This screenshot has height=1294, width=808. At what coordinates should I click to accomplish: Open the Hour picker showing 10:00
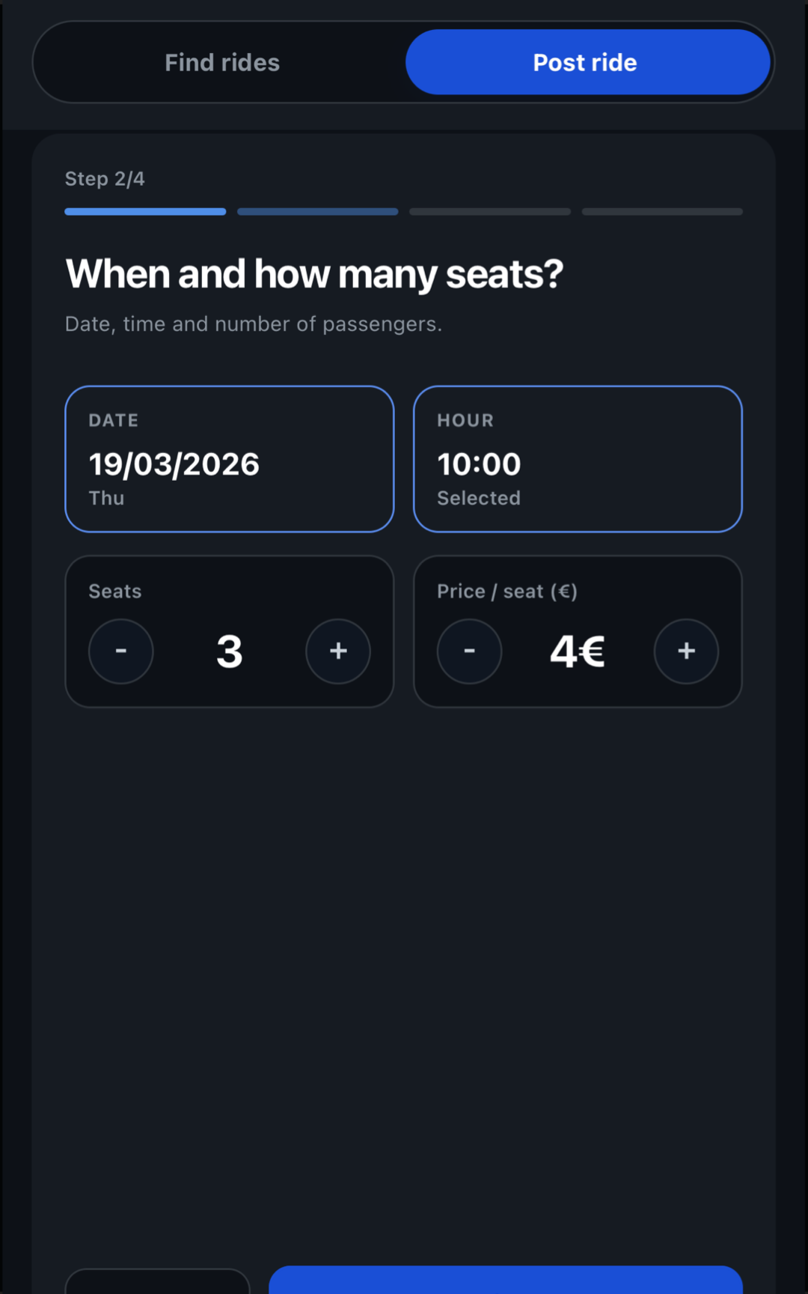coord(578,459)
